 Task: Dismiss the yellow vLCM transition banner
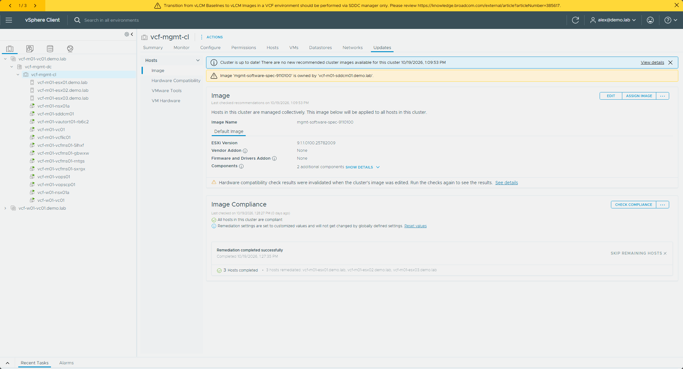676,5
